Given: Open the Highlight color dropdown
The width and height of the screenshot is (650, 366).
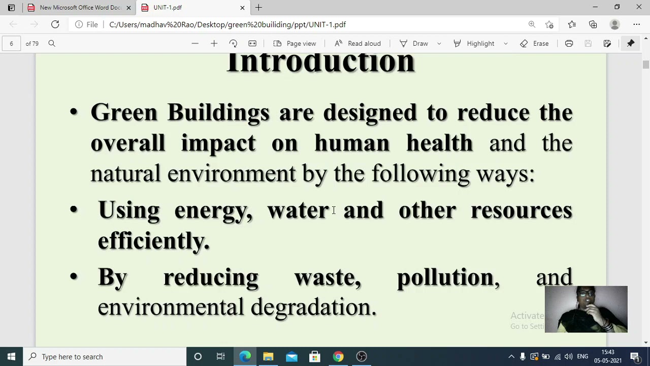Looking at the screenshot, I should [x=505, y=43].
